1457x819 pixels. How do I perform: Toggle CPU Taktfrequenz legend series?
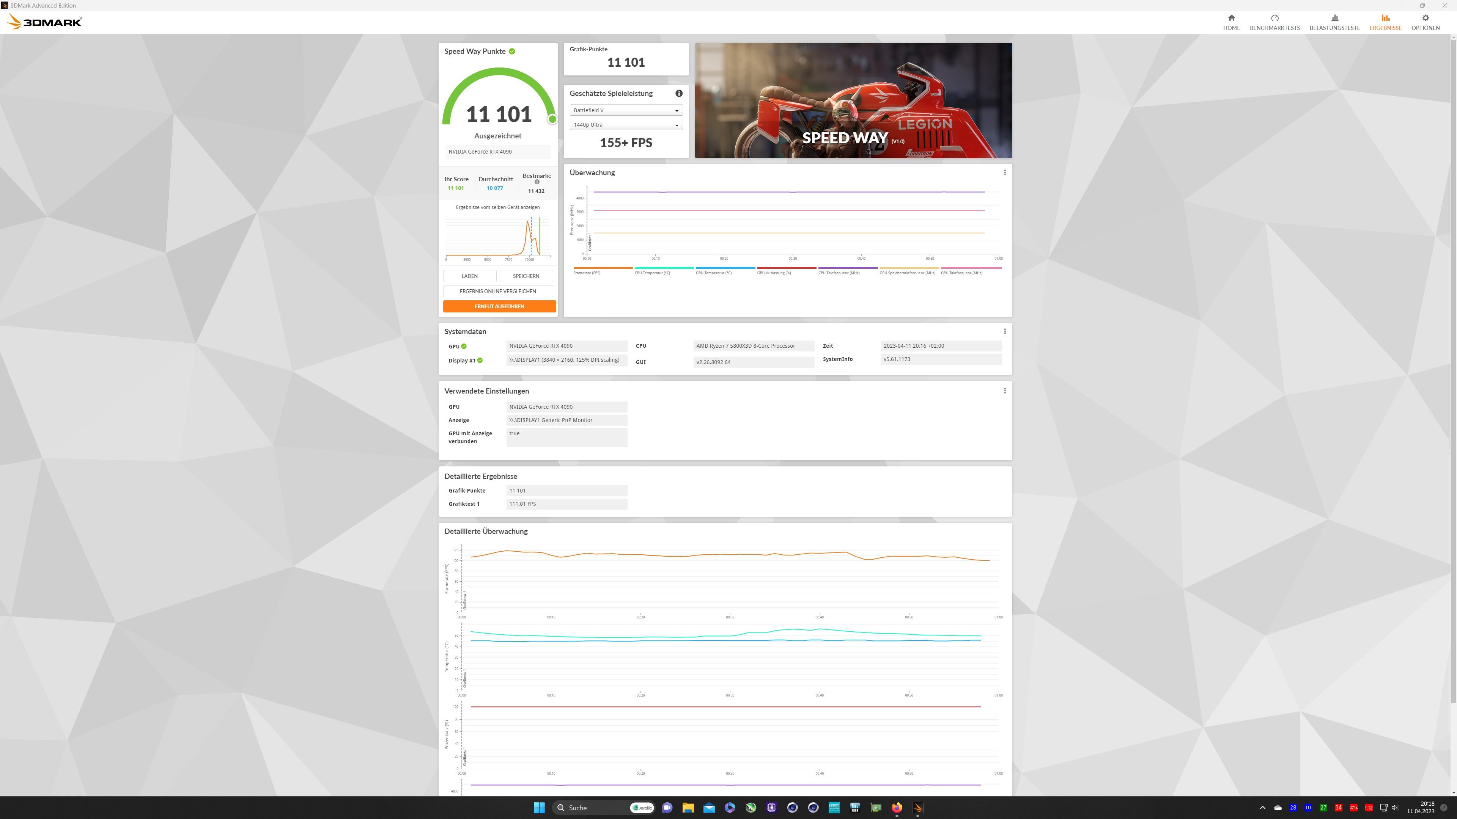tap(839, 273)
